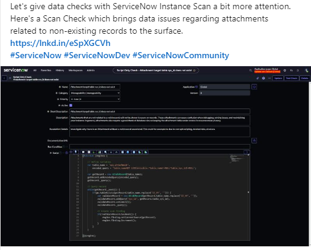Click the star favorite icon in title pill
The image size is (311, 250).
click(x=194, y=70)
